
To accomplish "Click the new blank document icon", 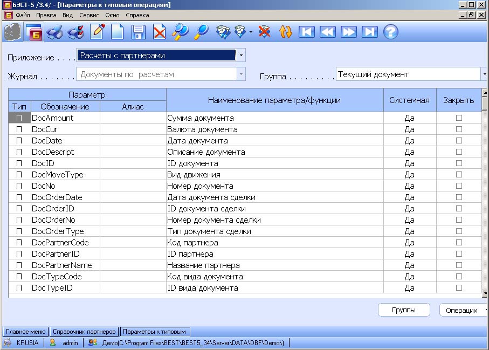I will point(117,32).
